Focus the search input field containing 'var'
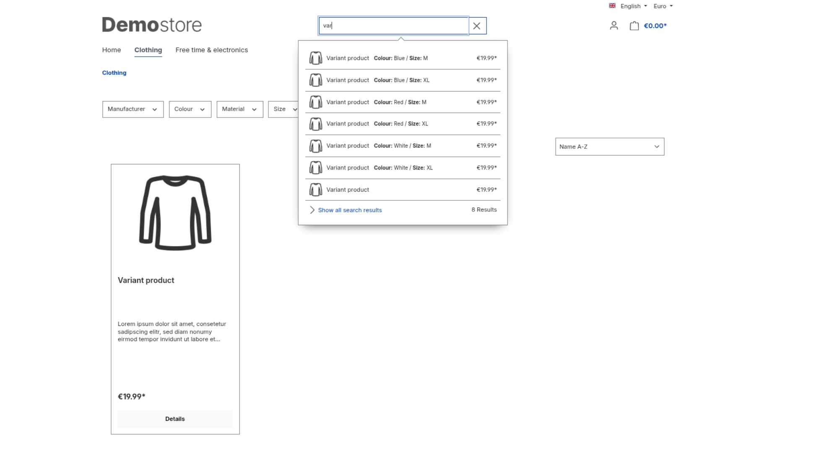The height and width of the screenshot is (456, 833). [393, 26]
